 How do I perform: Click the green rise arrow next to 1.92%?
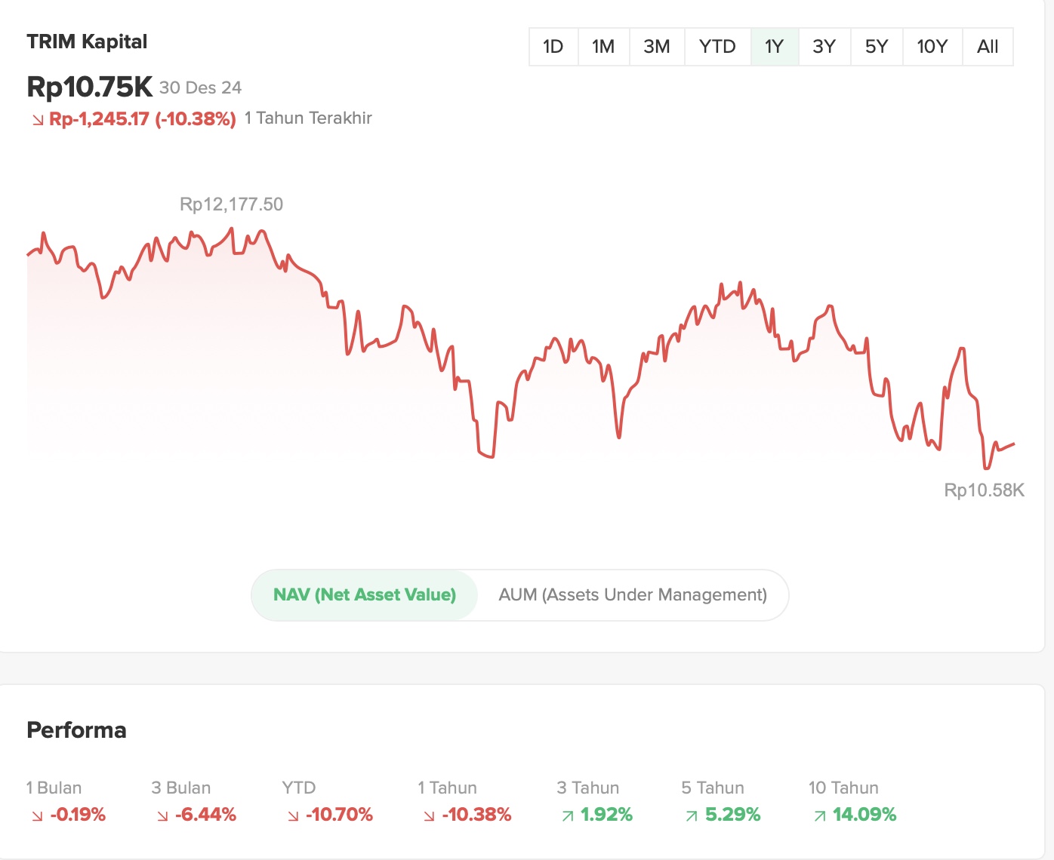tap(567, 815)
